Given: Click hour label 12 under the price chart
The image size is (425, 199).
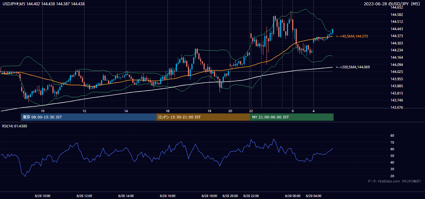Looking at the screenshot, I should click(x=84, y=111).
